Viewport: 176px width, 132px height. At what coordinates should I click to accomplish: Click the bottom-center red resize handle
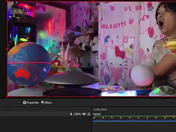point(92,97)
